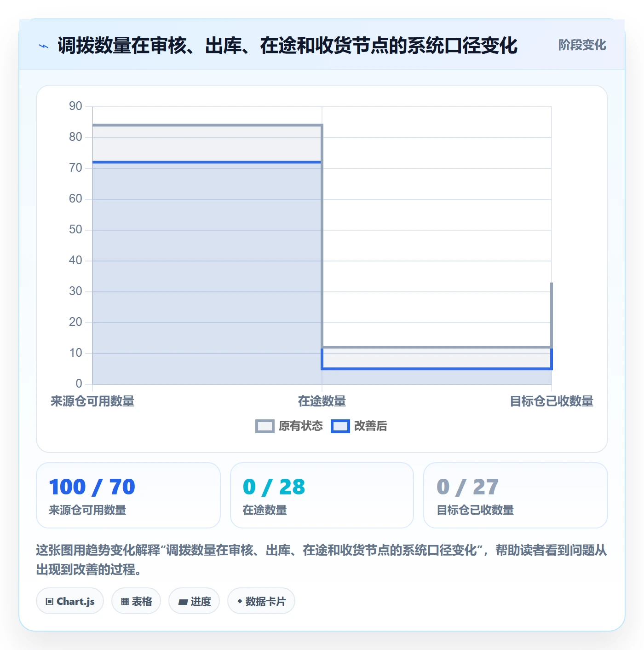Click the y-axis tick label 50

[75, 230]
